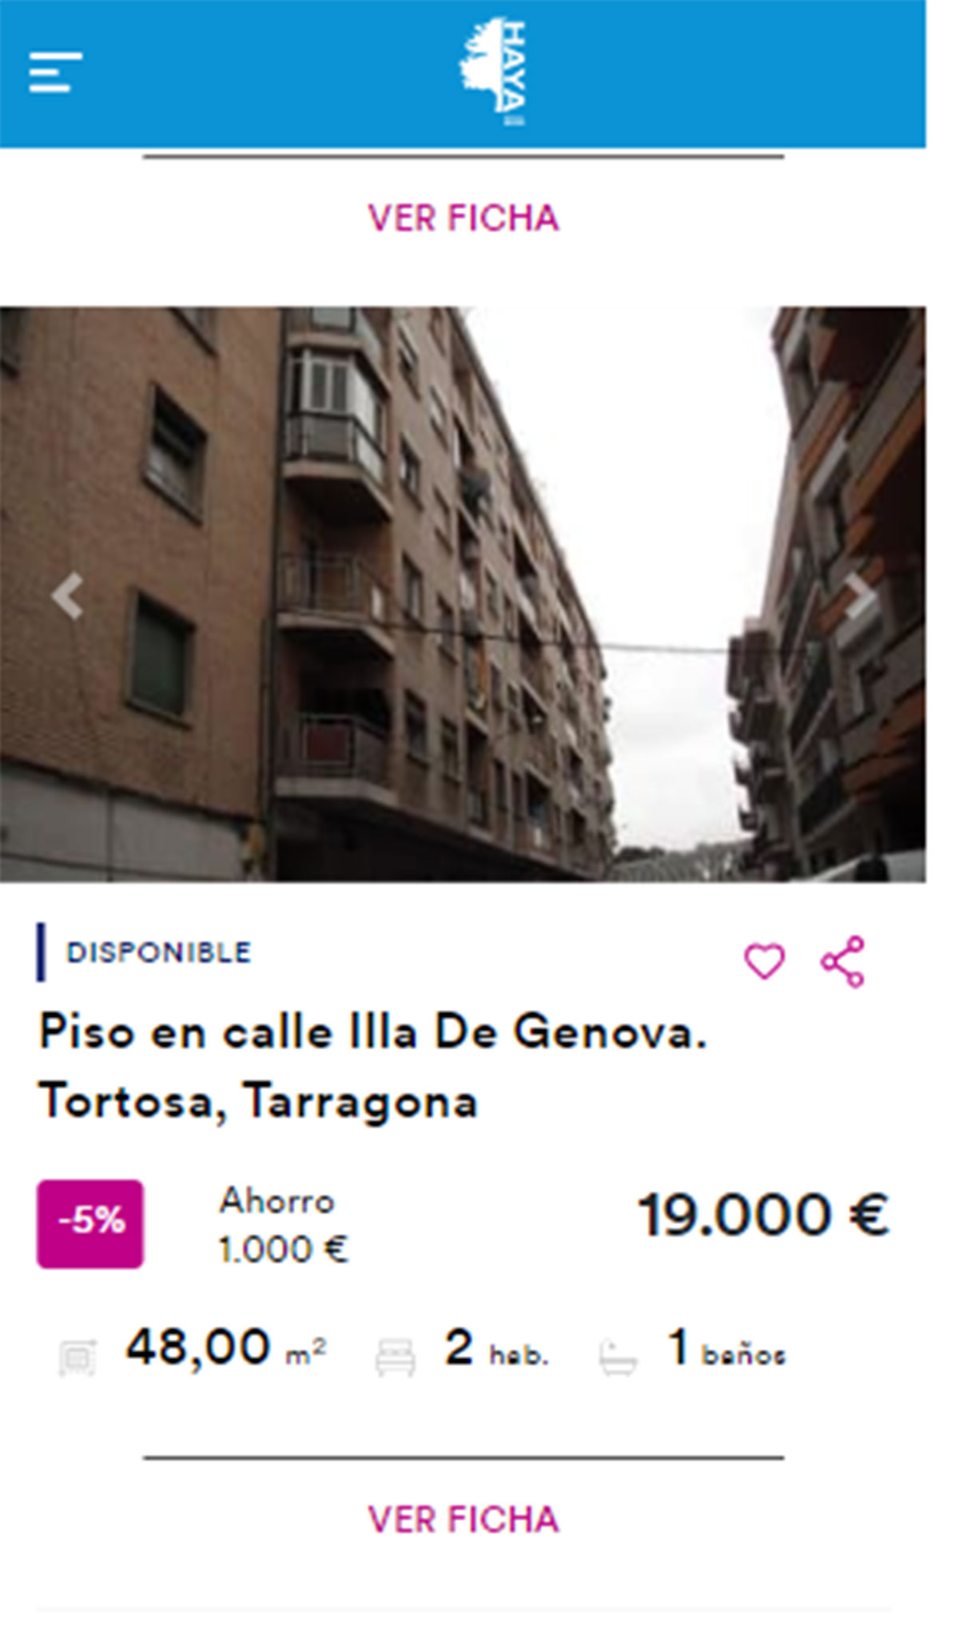Screen dimensions: 959x1641
Task: Click the Haya logo in header
Action: (x=492, y=72)
